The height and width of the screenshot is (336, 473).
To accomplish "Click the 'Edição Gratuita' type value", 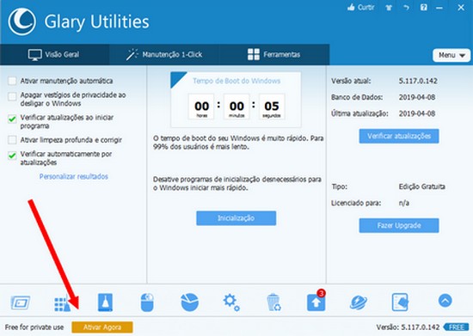I will coord(421,186).
